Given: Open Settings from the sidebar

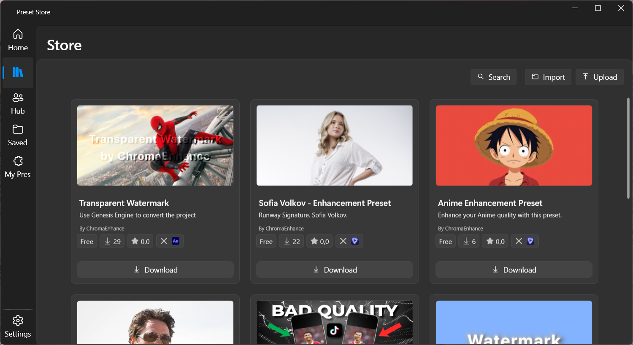Looking at the screenshot, I should pos(18,327).
